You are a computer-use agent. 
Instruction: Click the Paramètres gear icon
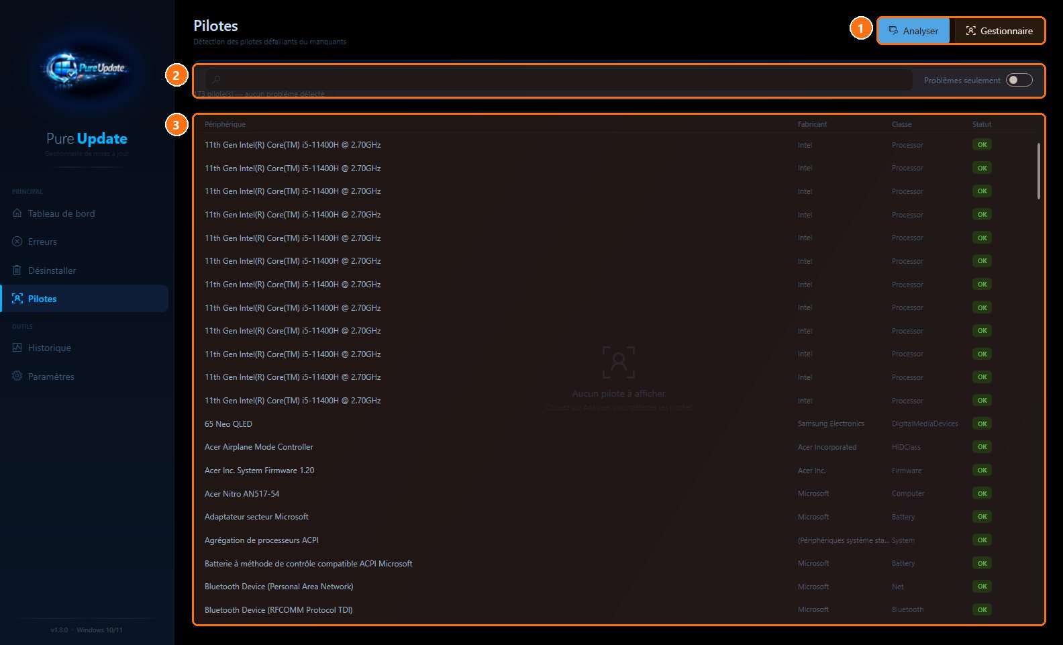(17, 376)
